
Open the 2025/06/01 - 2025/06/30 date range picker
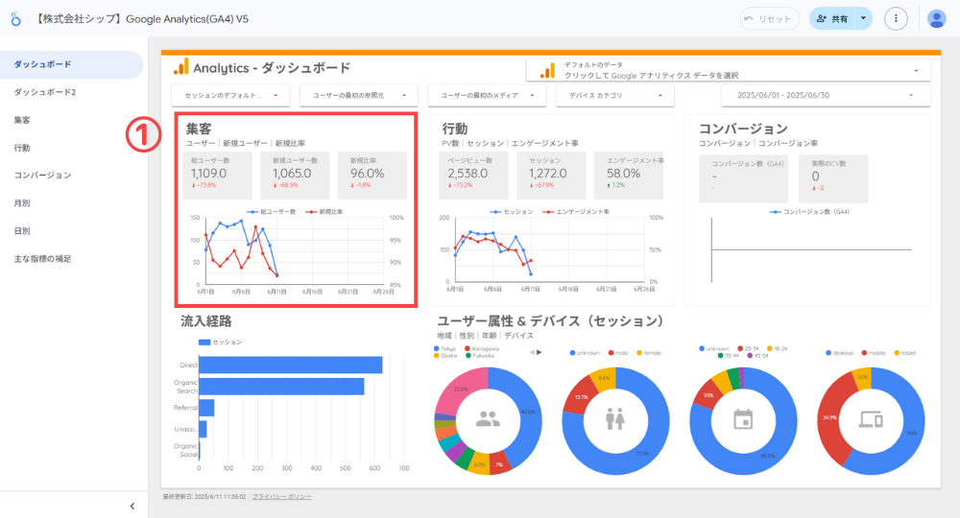click(826, 95)
